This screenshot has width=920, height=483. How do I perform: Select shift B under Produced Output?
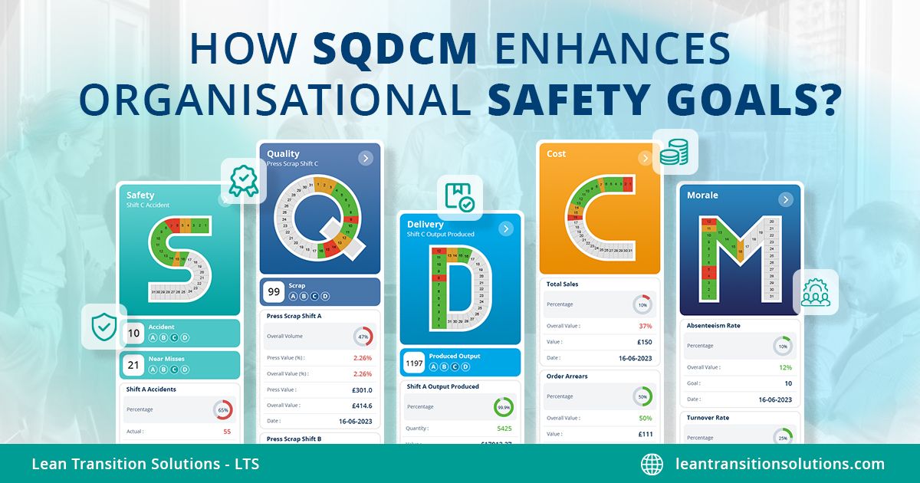pos(444,366)
